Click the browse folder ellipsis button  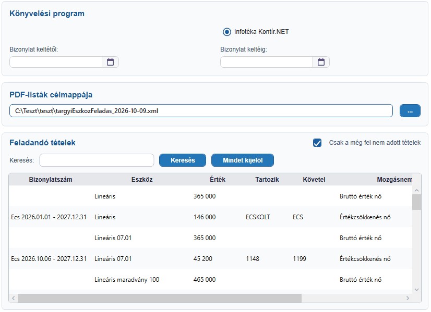click(410, 111)
